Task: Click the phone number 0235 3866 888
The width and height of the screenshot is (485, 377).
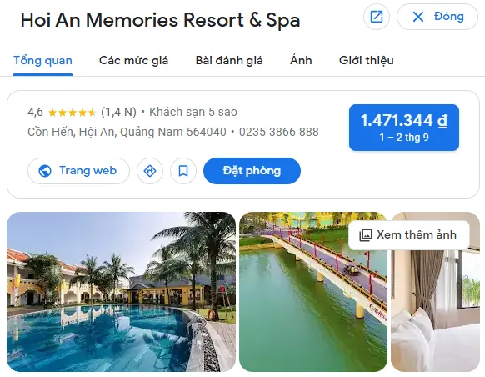Action: pos(278,132)
